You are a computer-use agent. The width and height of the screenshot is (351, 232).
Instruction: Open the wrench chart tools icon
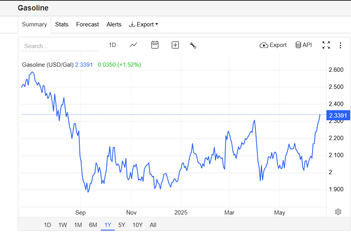click(x=193, y=45)
